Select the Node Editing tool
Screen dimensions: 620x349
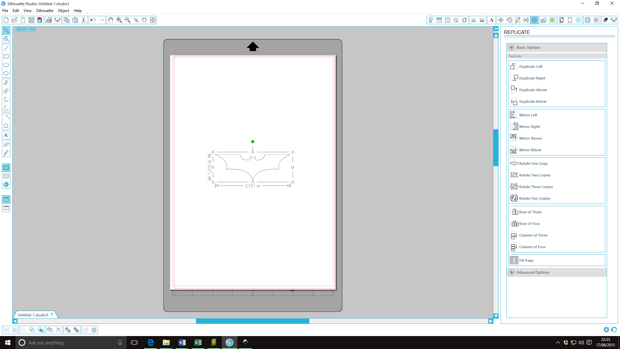[6, 39]
